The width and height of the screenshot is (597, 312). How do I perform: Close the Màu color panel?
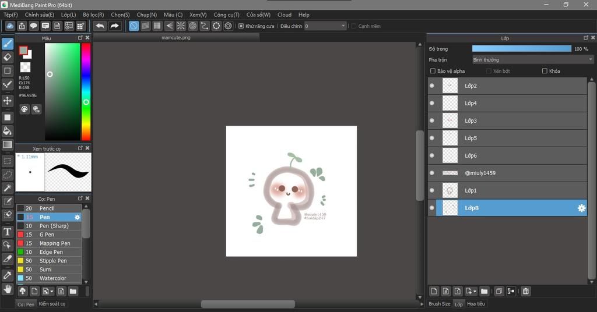pos(87,38)
